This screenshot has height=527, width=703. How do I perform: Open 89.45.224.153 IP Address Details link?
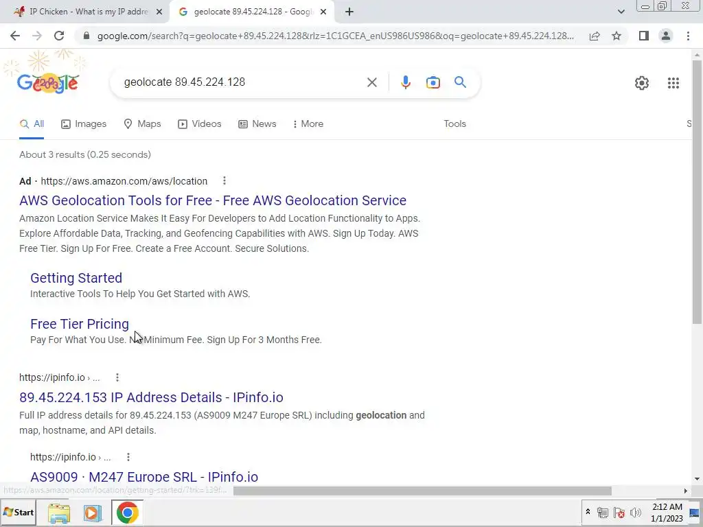151,397
